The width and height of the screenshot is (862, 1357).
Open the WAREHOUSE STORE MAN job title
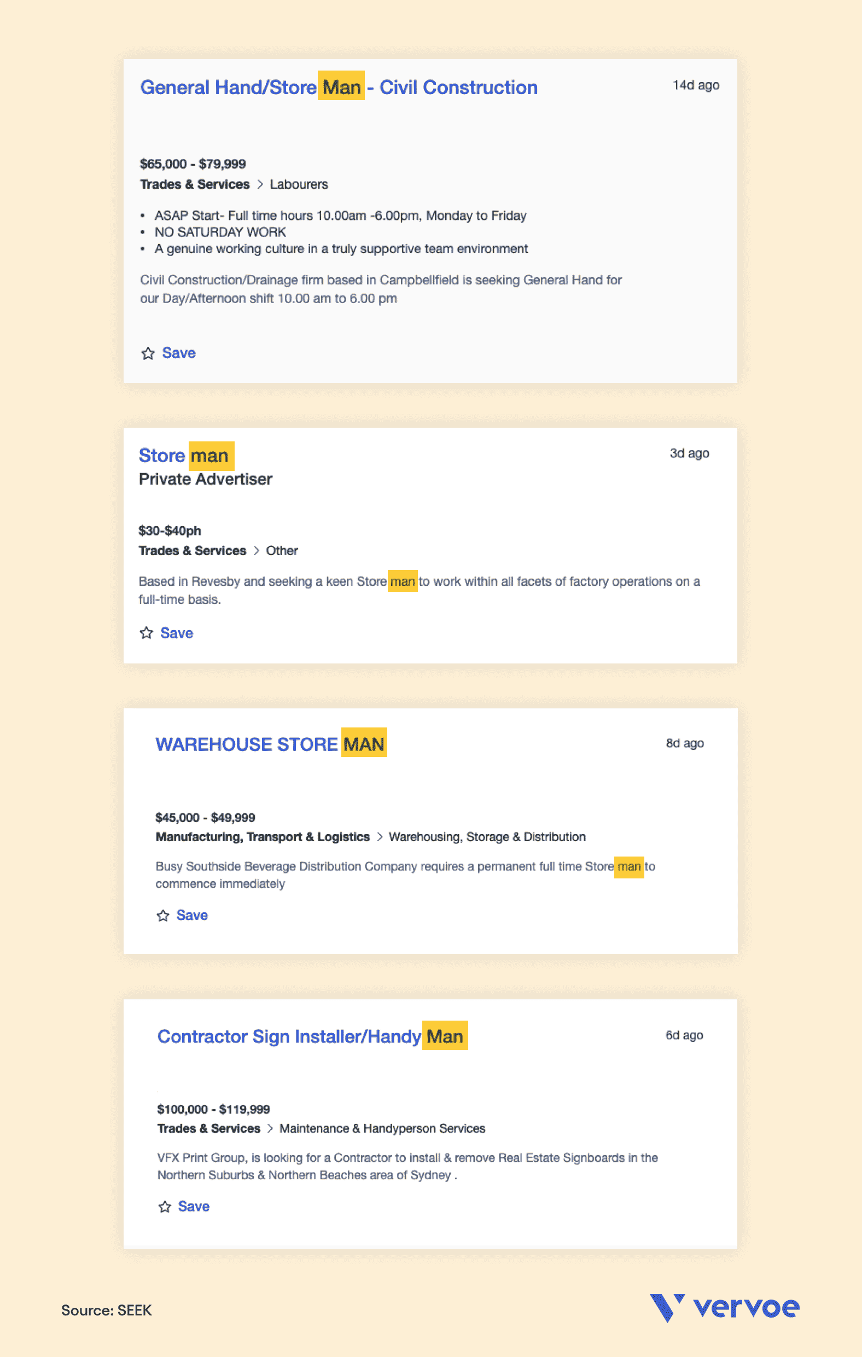(x=270, y=744)
